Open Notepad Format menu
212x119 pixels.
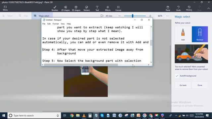(56, 24)
